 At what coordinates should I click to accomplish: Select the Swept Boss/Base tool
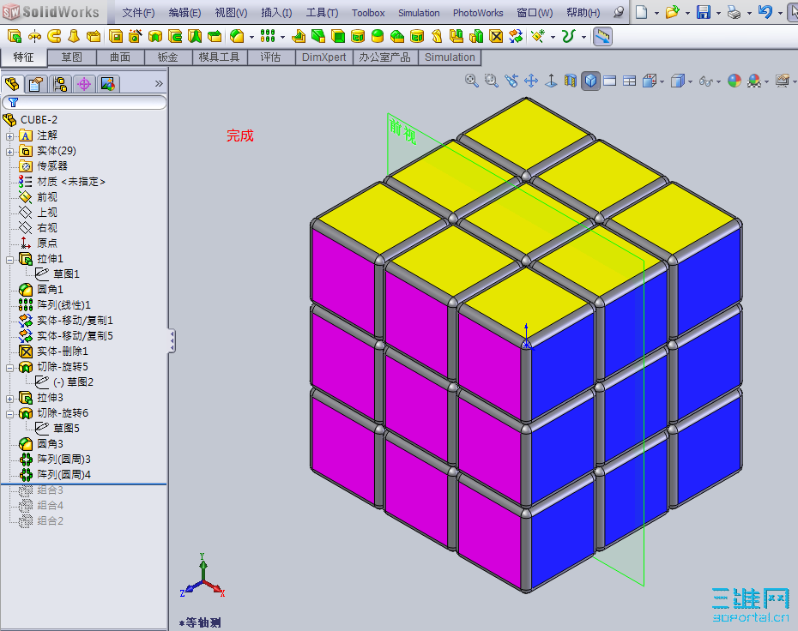coord(54,36)
